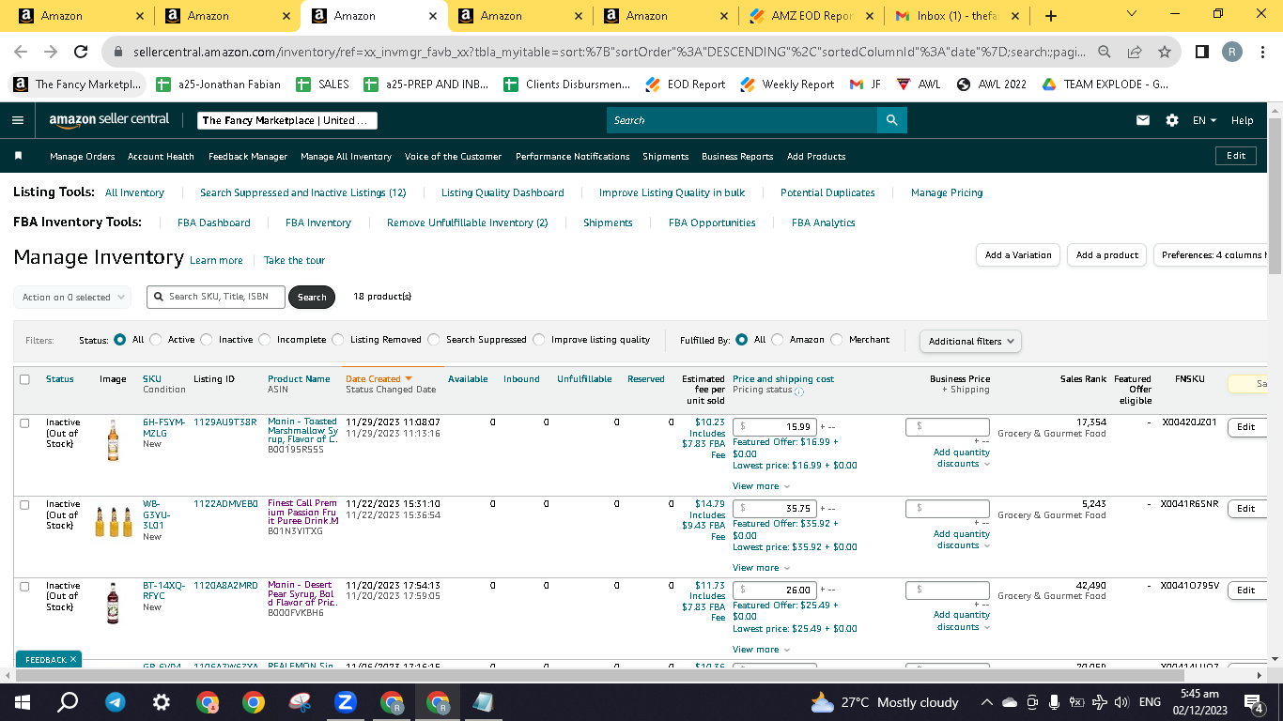Select the Search Suppressed status radio
The width and height of the screenshot is (1283, 721).
434,340
